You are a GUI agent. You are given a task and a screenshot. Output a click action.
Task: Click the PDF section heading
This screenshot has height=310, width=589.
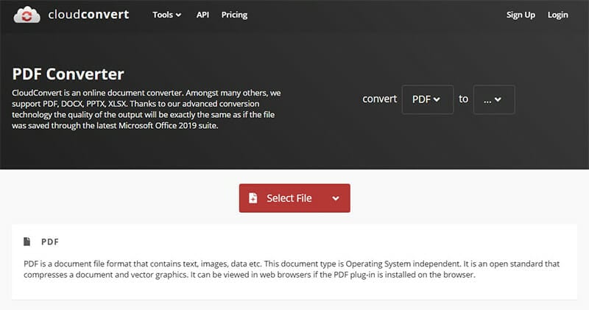tap(50, 242)
